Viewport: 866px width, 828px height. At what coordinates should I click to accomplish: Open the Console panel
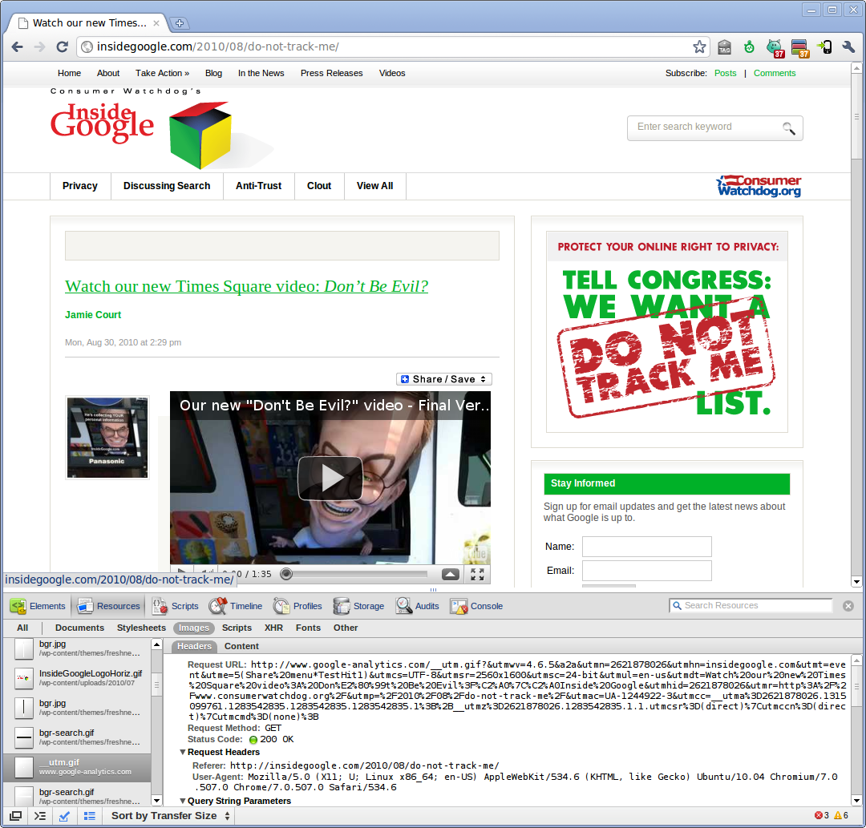click(x=476, y=606)
